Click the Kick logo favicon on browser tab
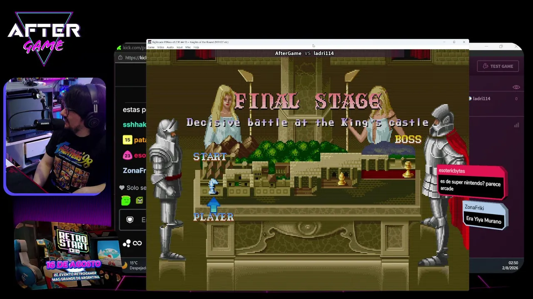Viewport: 533px width, 299px height. 119,48
